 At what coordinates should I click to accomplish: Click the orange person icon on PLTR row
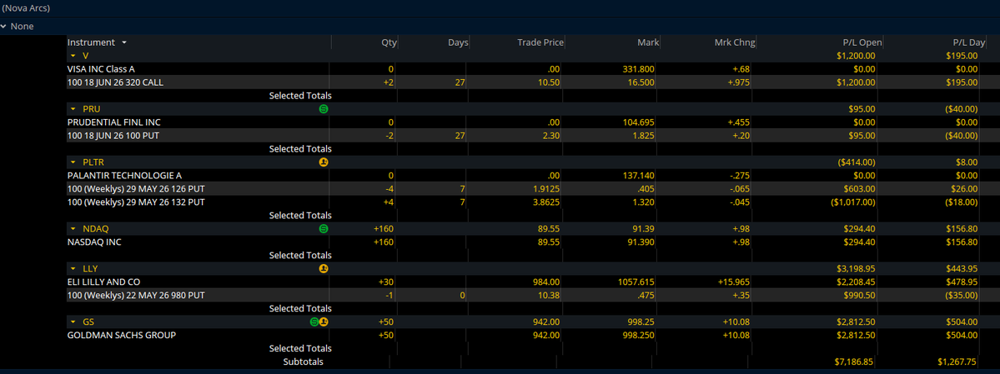[x=324, y=162]
